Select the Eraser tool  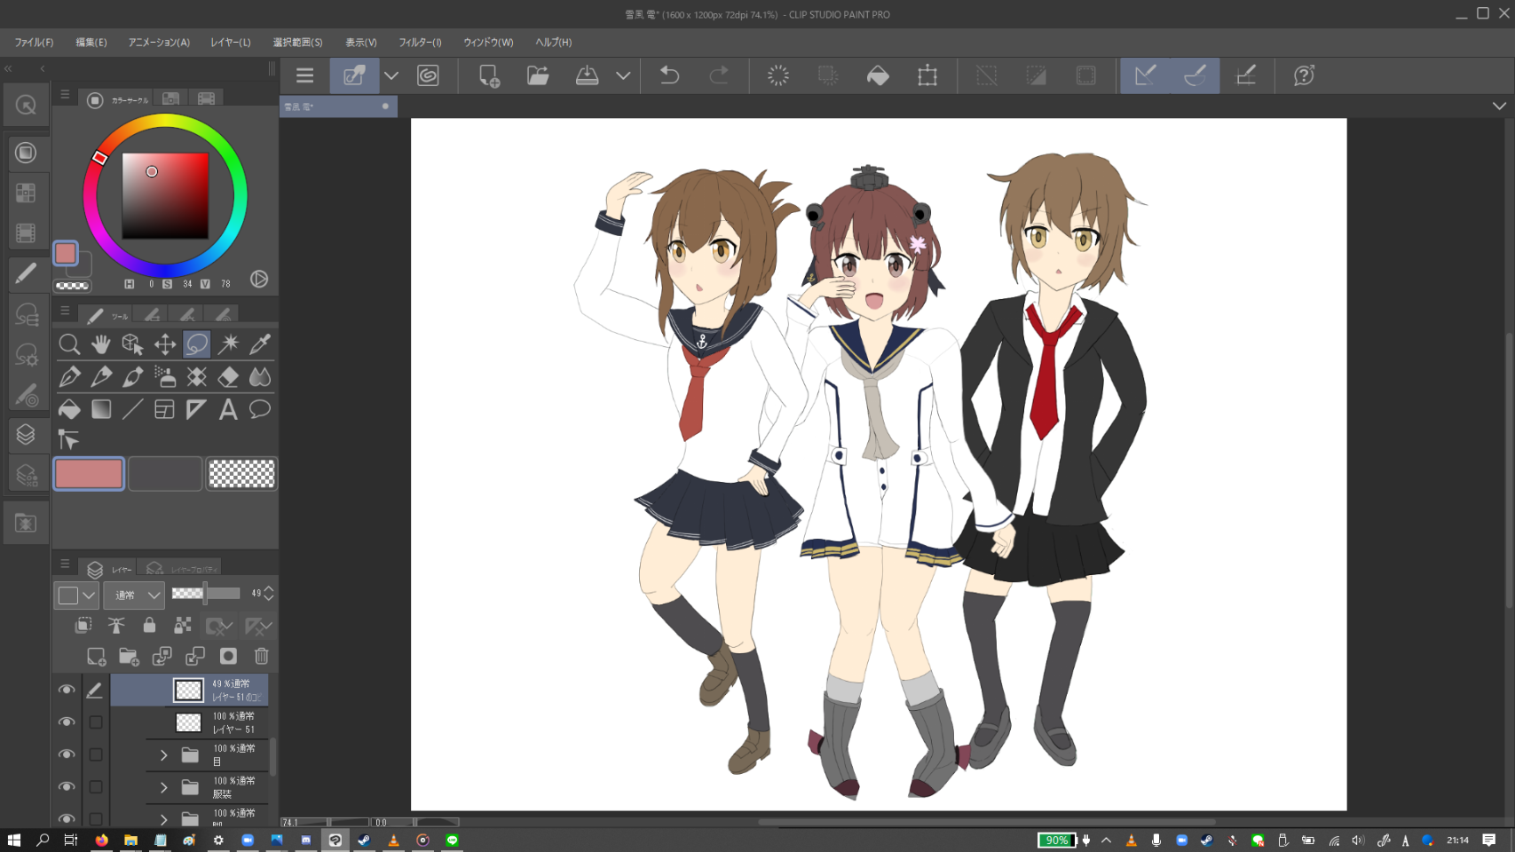click(228, 377)
